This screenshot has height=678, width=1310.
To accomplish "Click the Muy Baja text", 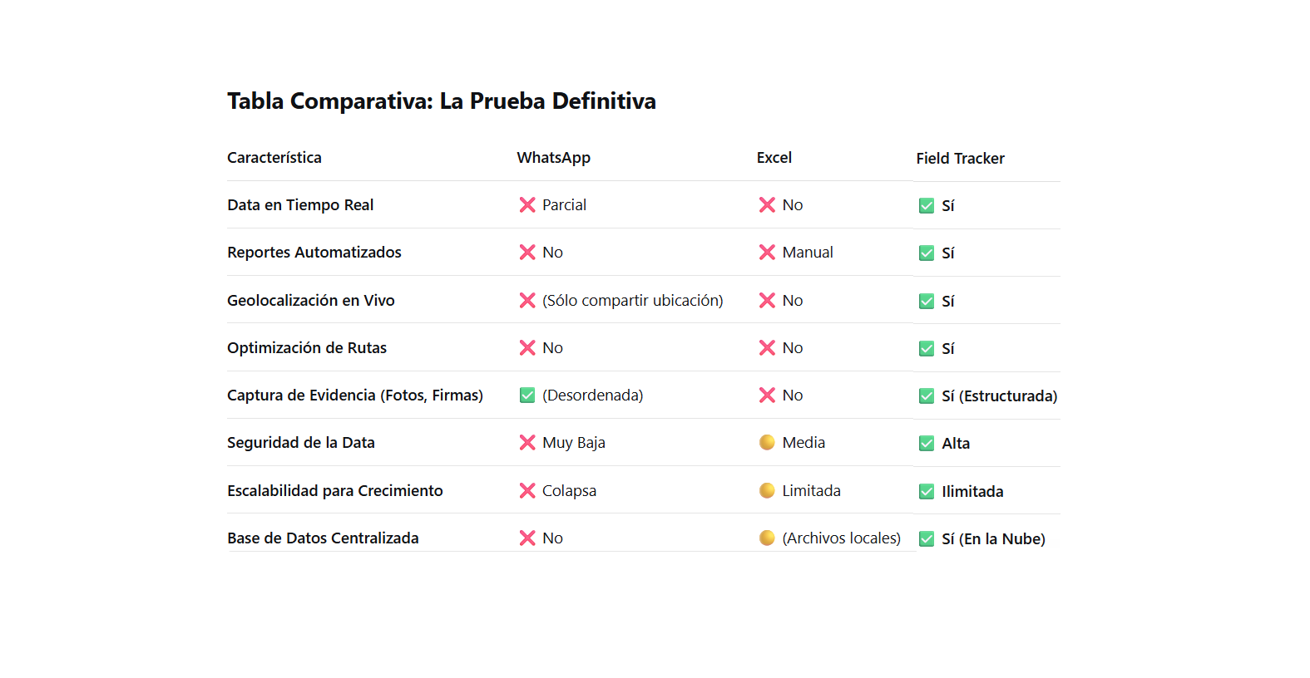I will click(x=574, y=443).
